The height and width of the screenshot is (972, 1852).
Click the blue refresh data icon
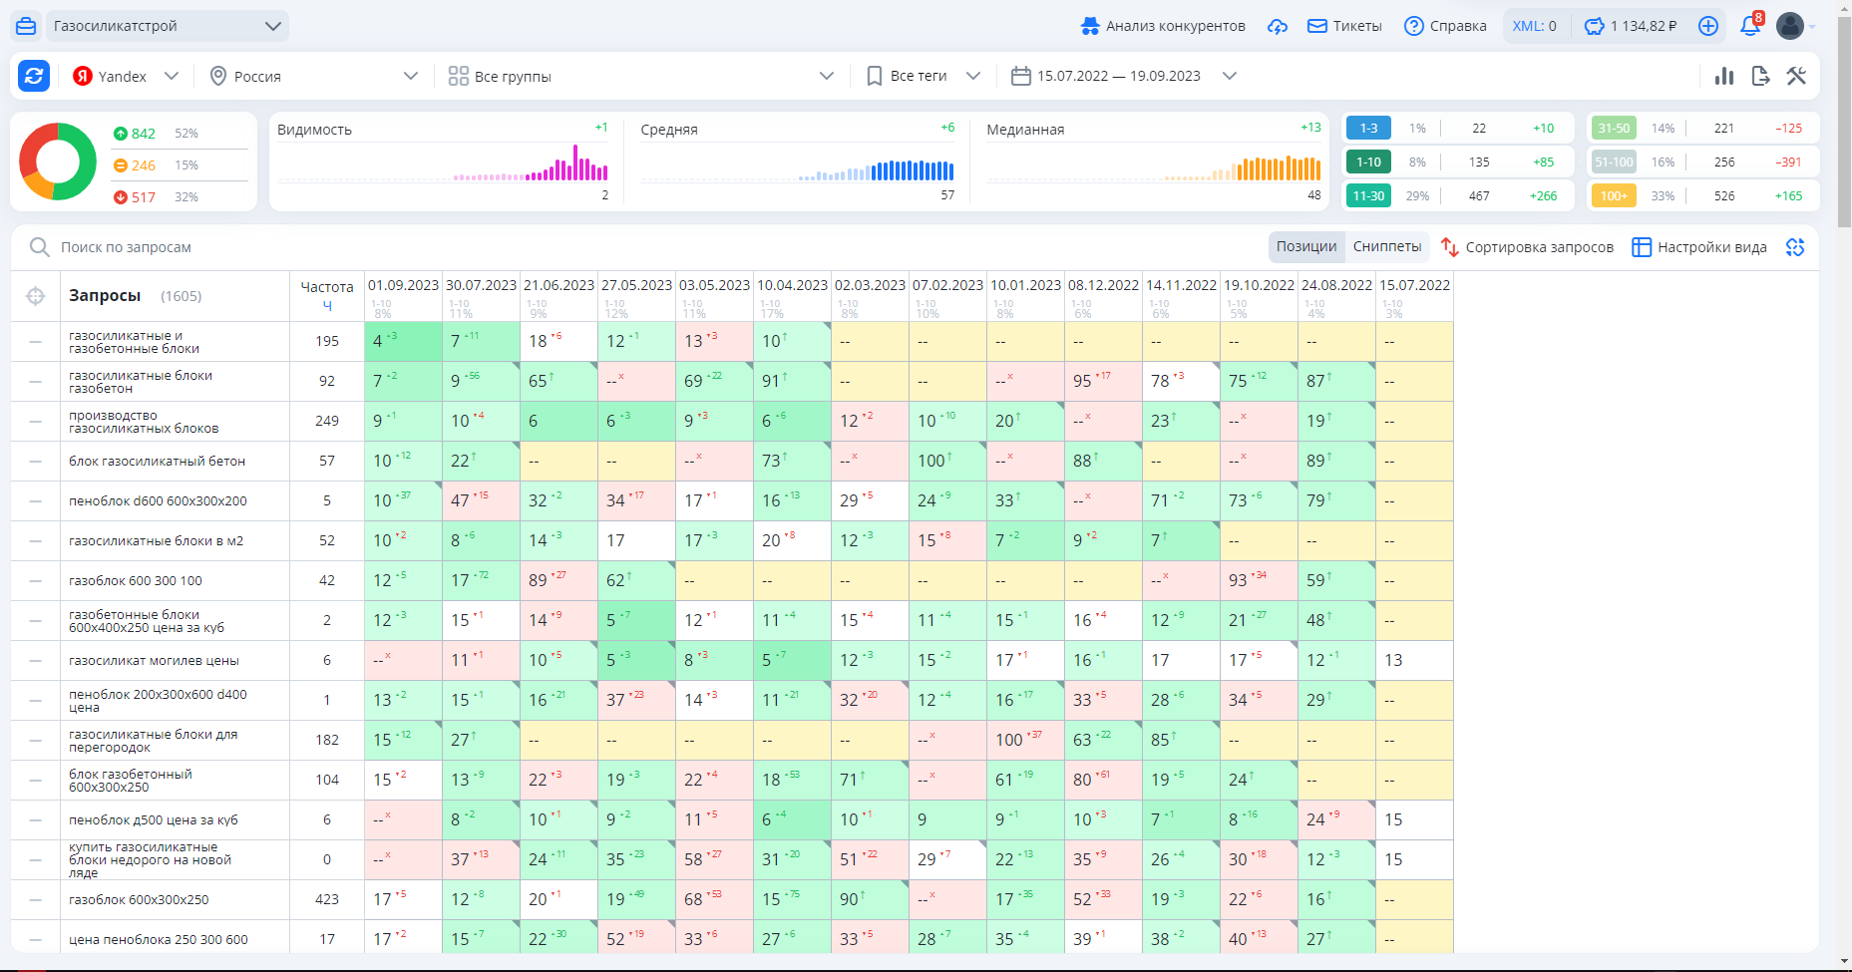pyautogui.click(x=34, y=76)
